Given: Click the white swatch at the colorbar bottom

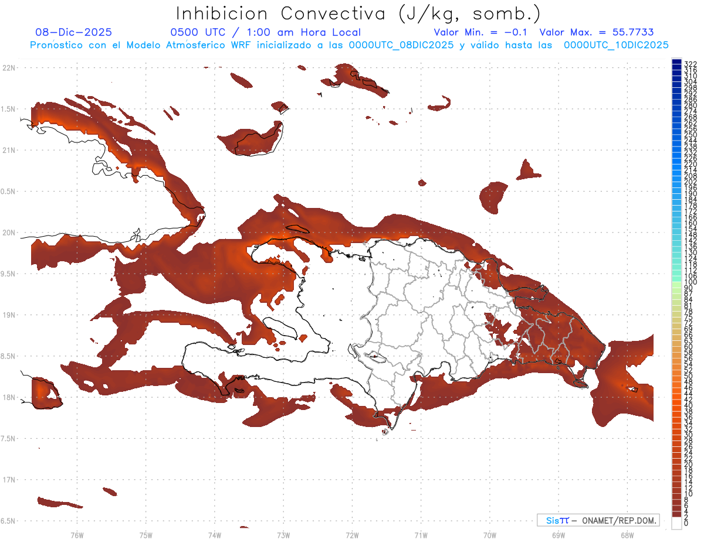Looking at the screenshot, I should [x=676, y=523].
